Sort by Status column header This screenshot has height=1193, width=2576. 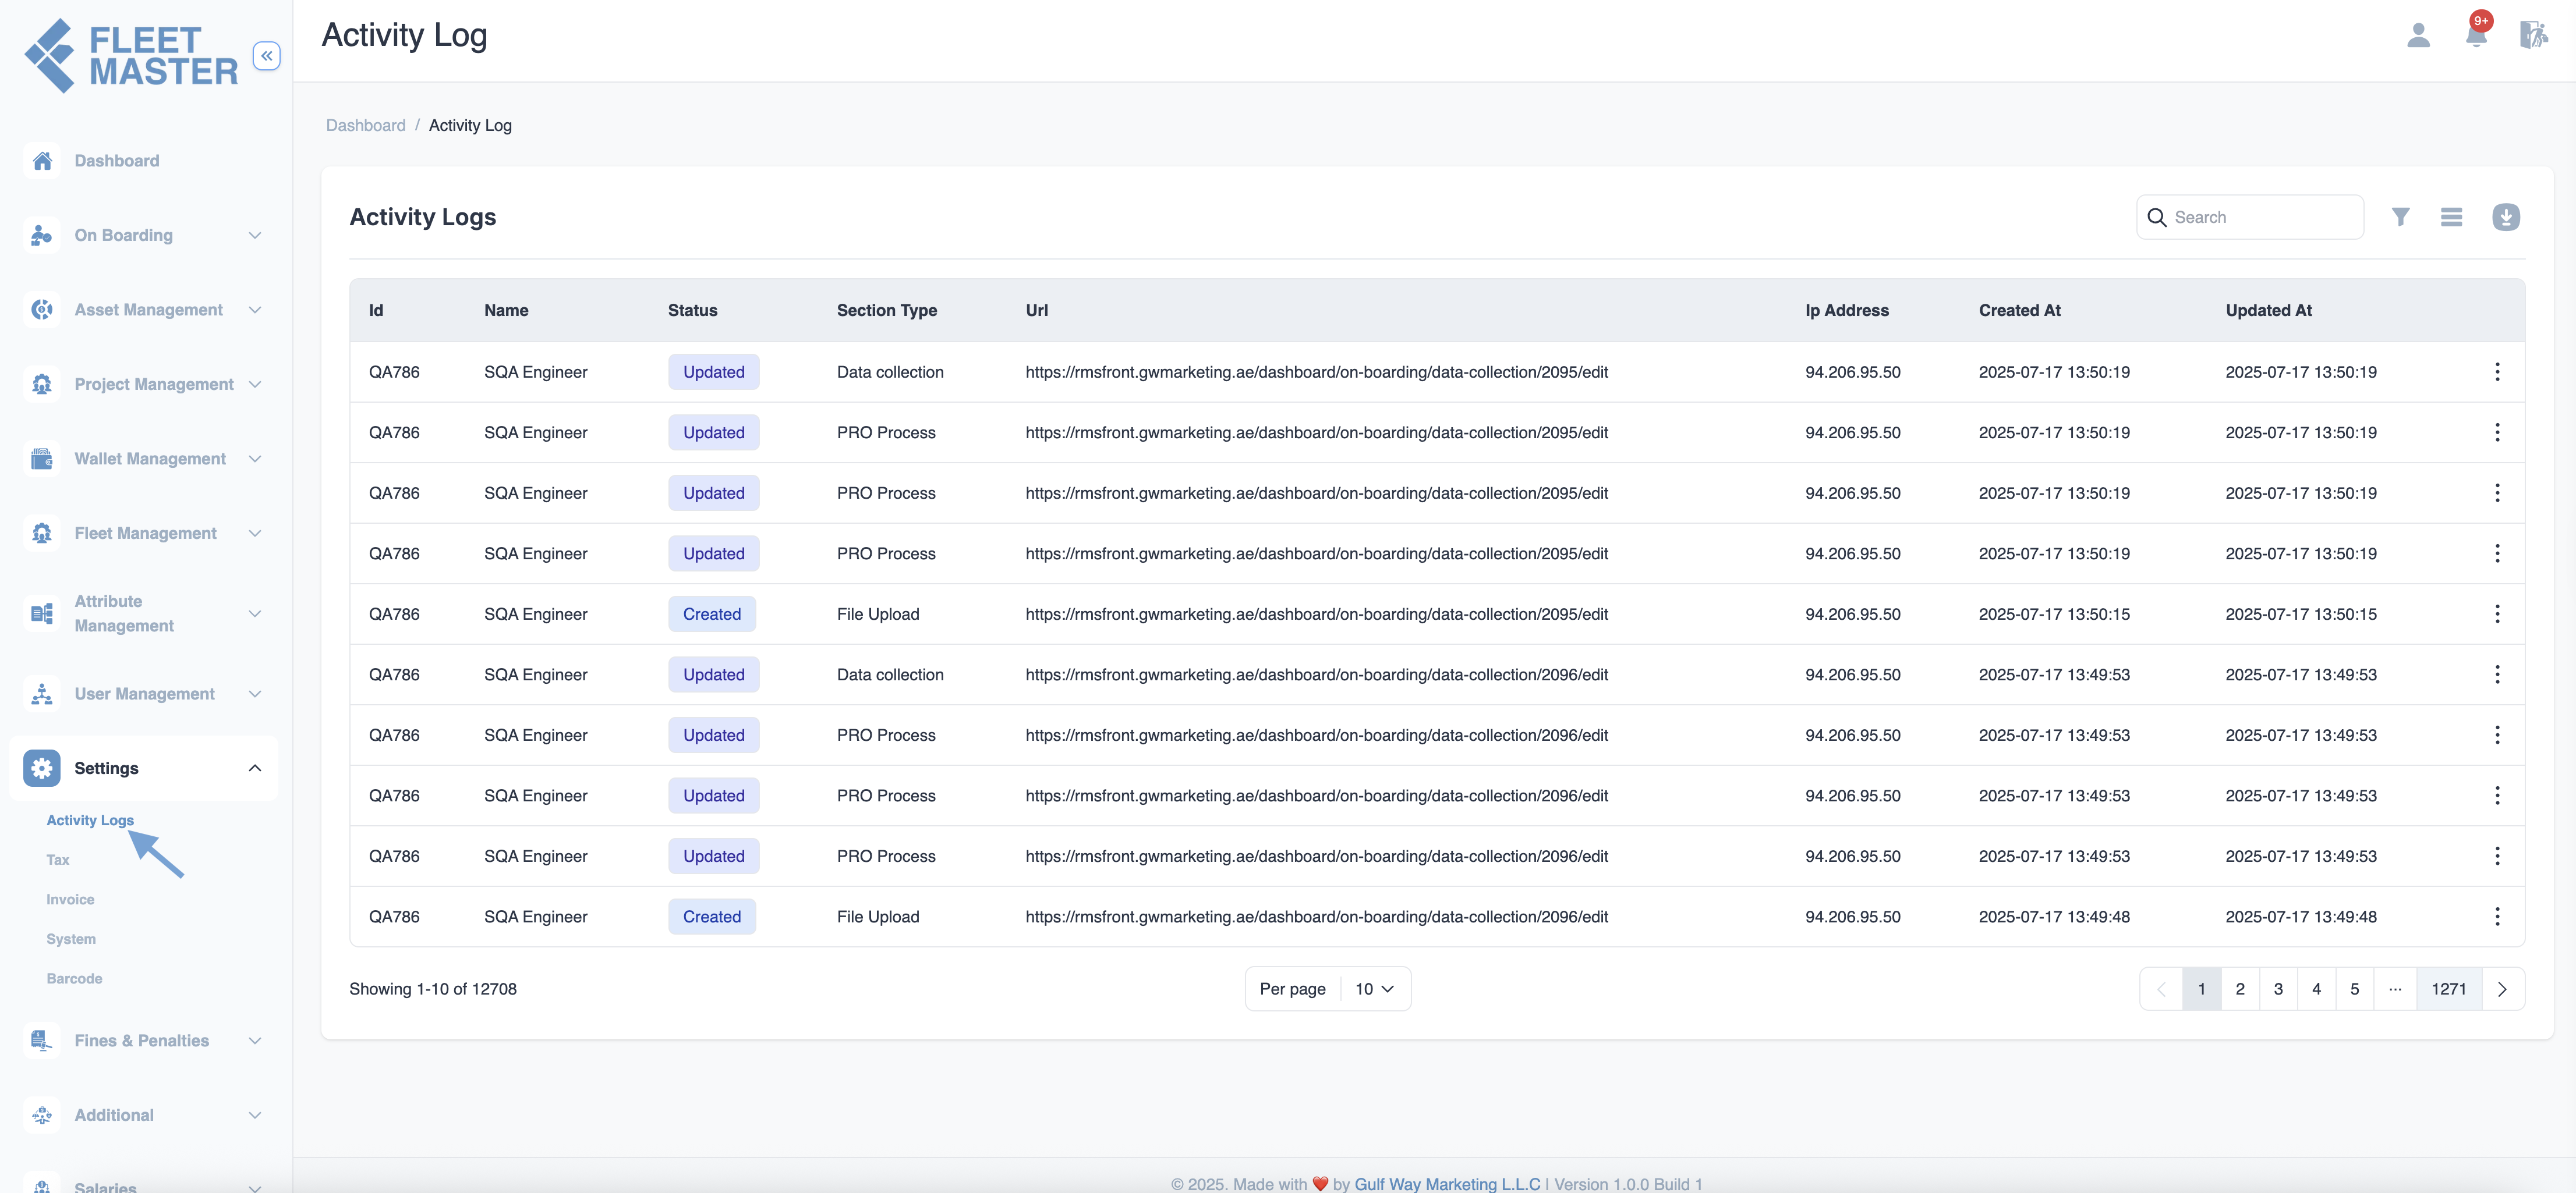[692, 311]
